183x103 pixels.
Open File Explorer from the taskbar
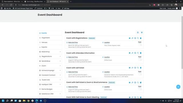click(x=24, y=101)
